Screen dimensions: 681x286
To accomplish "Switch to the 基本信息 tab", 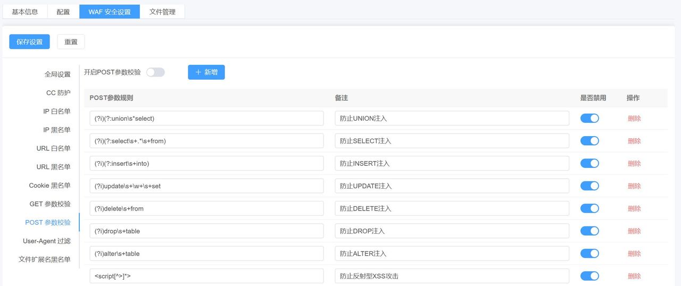I will (25, 12).
